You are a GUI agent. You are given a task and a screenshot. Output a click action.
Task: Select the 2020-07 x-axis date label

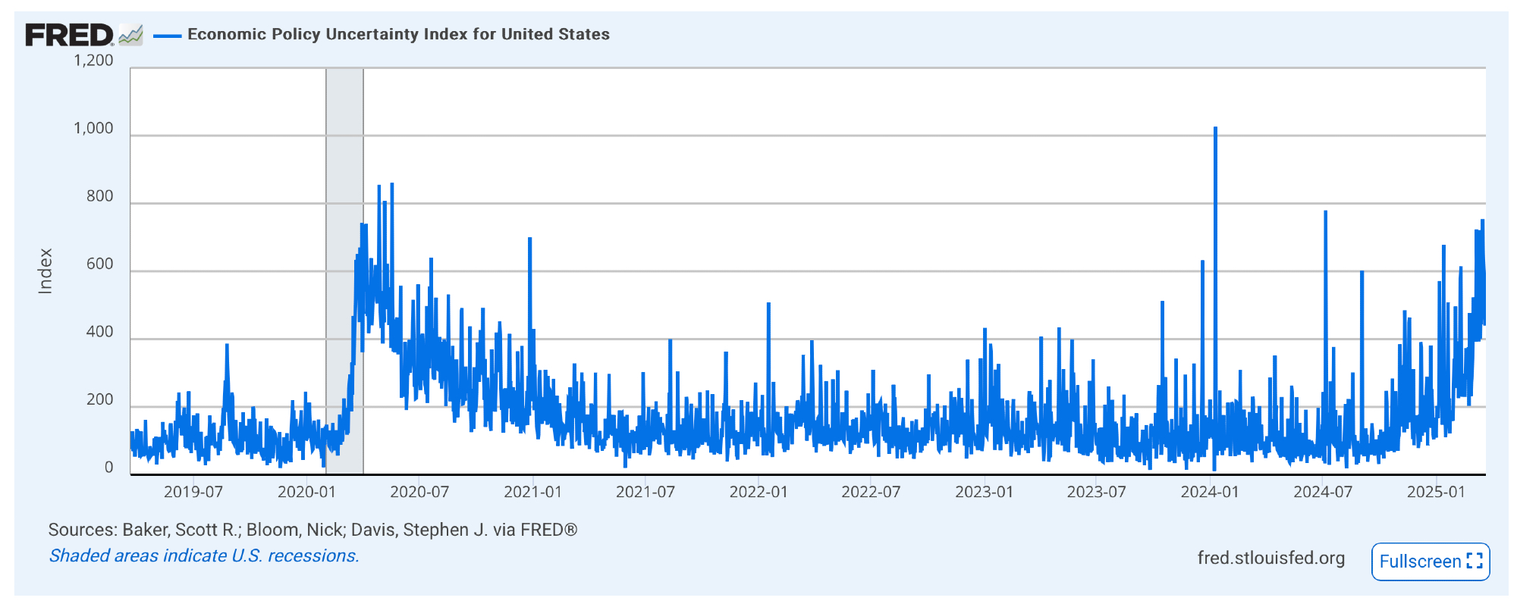(419, 492)
